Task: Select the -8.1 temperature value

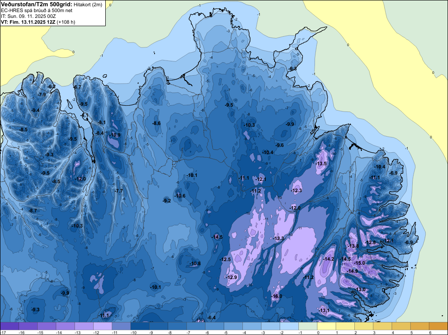Action: pyautogui.click(x=101, y=122)
